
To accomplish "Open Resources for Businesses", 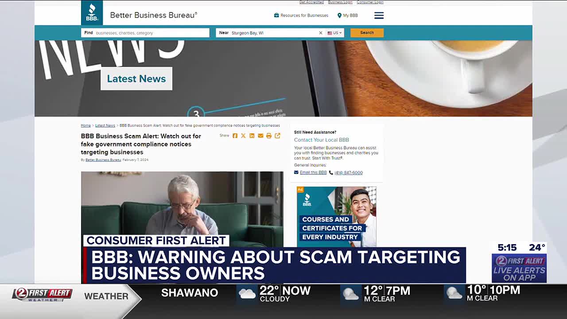I will (301, 16).
